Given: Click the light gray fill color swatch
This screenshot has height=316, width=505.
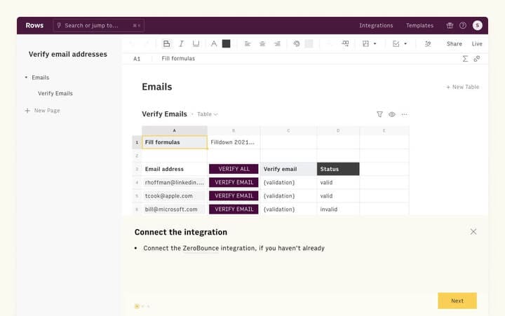Looking at the screenshot, I should (309, 43).
